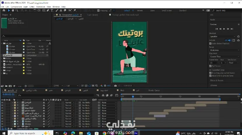Open the composition mini-flowchart icon in timeline
The width and height of the screenshot is (242, 135).
(x=98, y=95)
